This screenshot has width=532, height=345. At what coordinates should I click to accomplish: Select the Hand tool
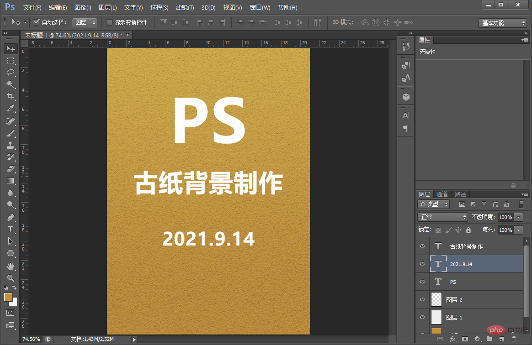pyautogui.click(x=11, y=267)
